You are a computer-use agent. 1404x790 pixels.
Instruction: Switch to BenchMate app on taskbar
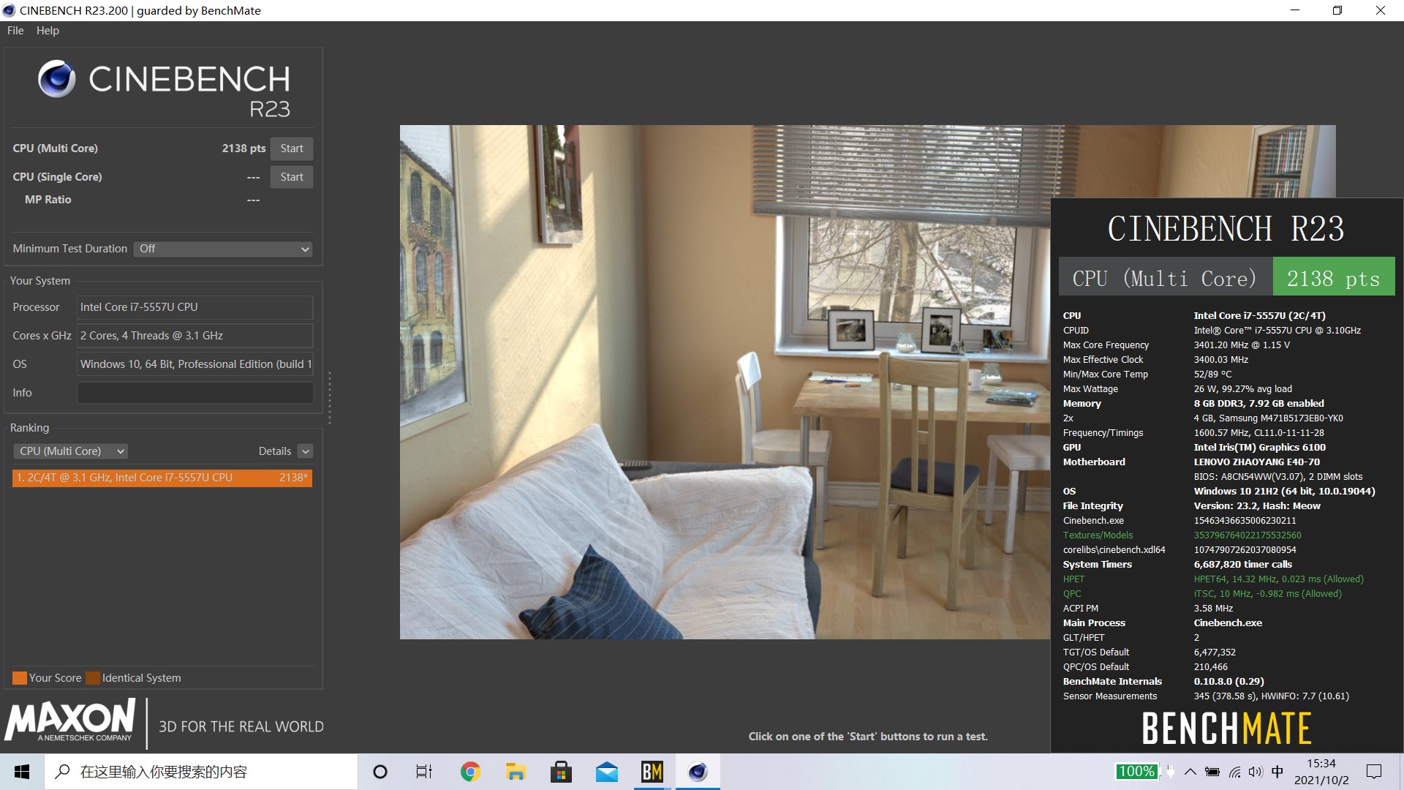tap(652, 772)
